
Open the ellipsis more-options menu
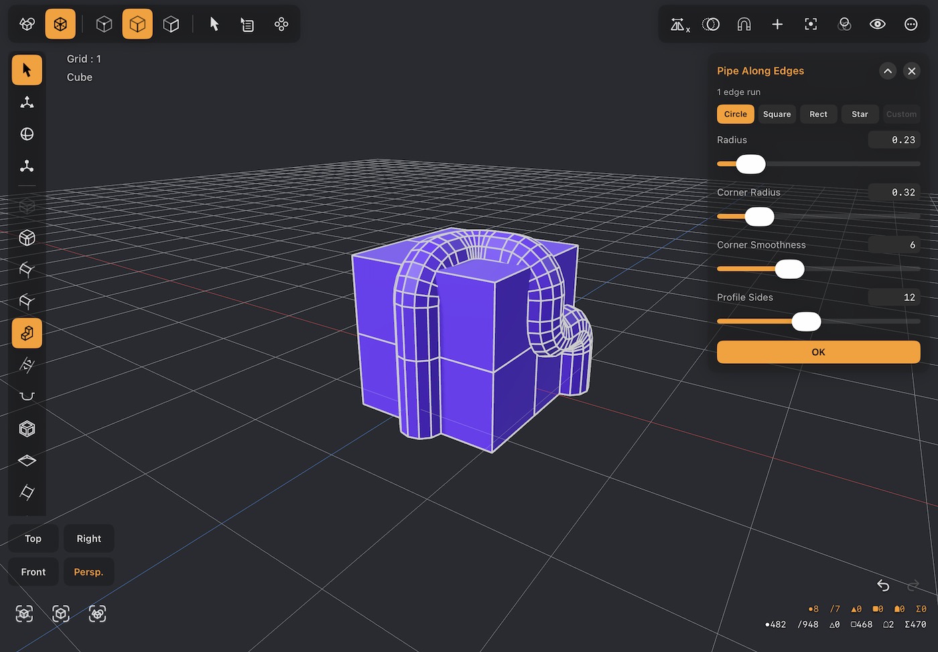pos(911,25)
